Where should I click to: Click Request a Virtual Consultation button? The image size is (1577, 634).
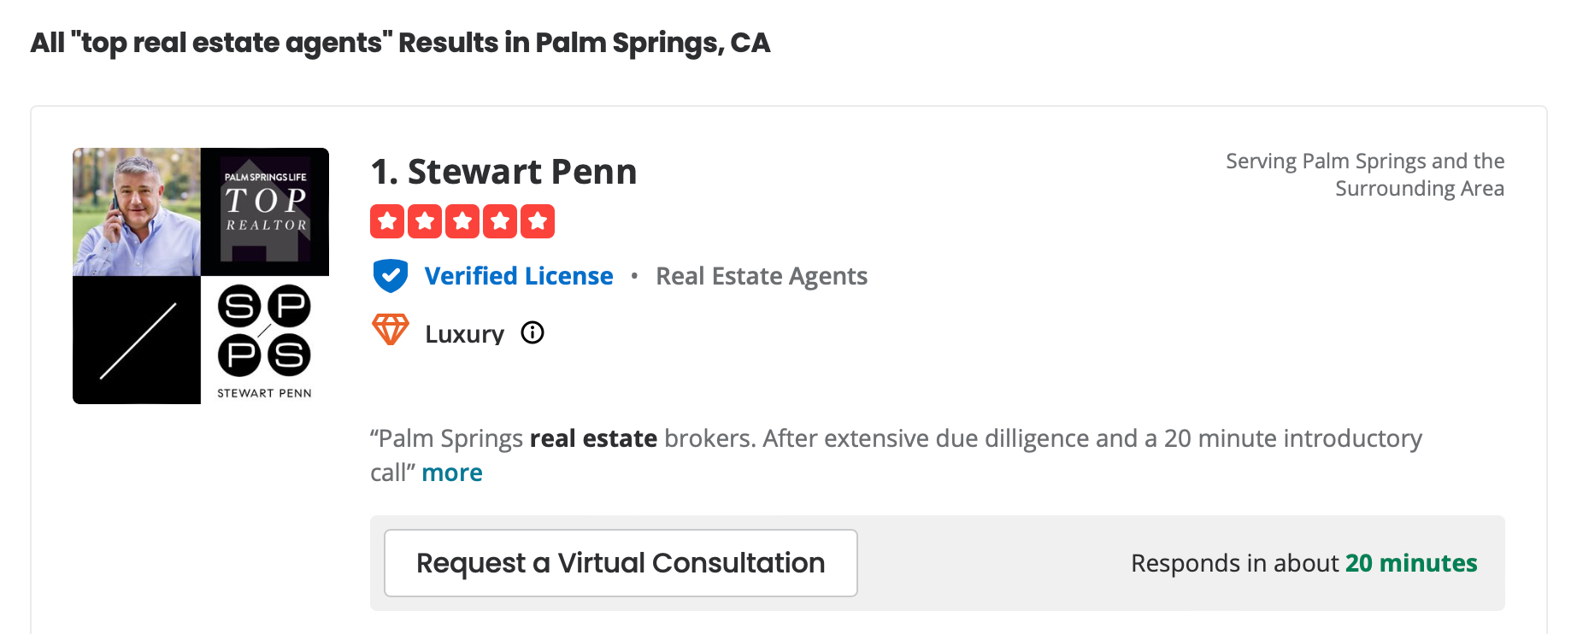621,563
